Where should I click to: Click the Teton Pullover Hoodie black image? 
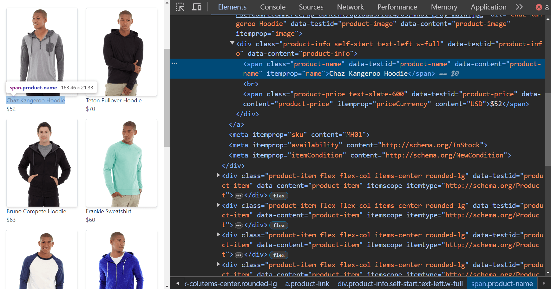tap(121, 52)
